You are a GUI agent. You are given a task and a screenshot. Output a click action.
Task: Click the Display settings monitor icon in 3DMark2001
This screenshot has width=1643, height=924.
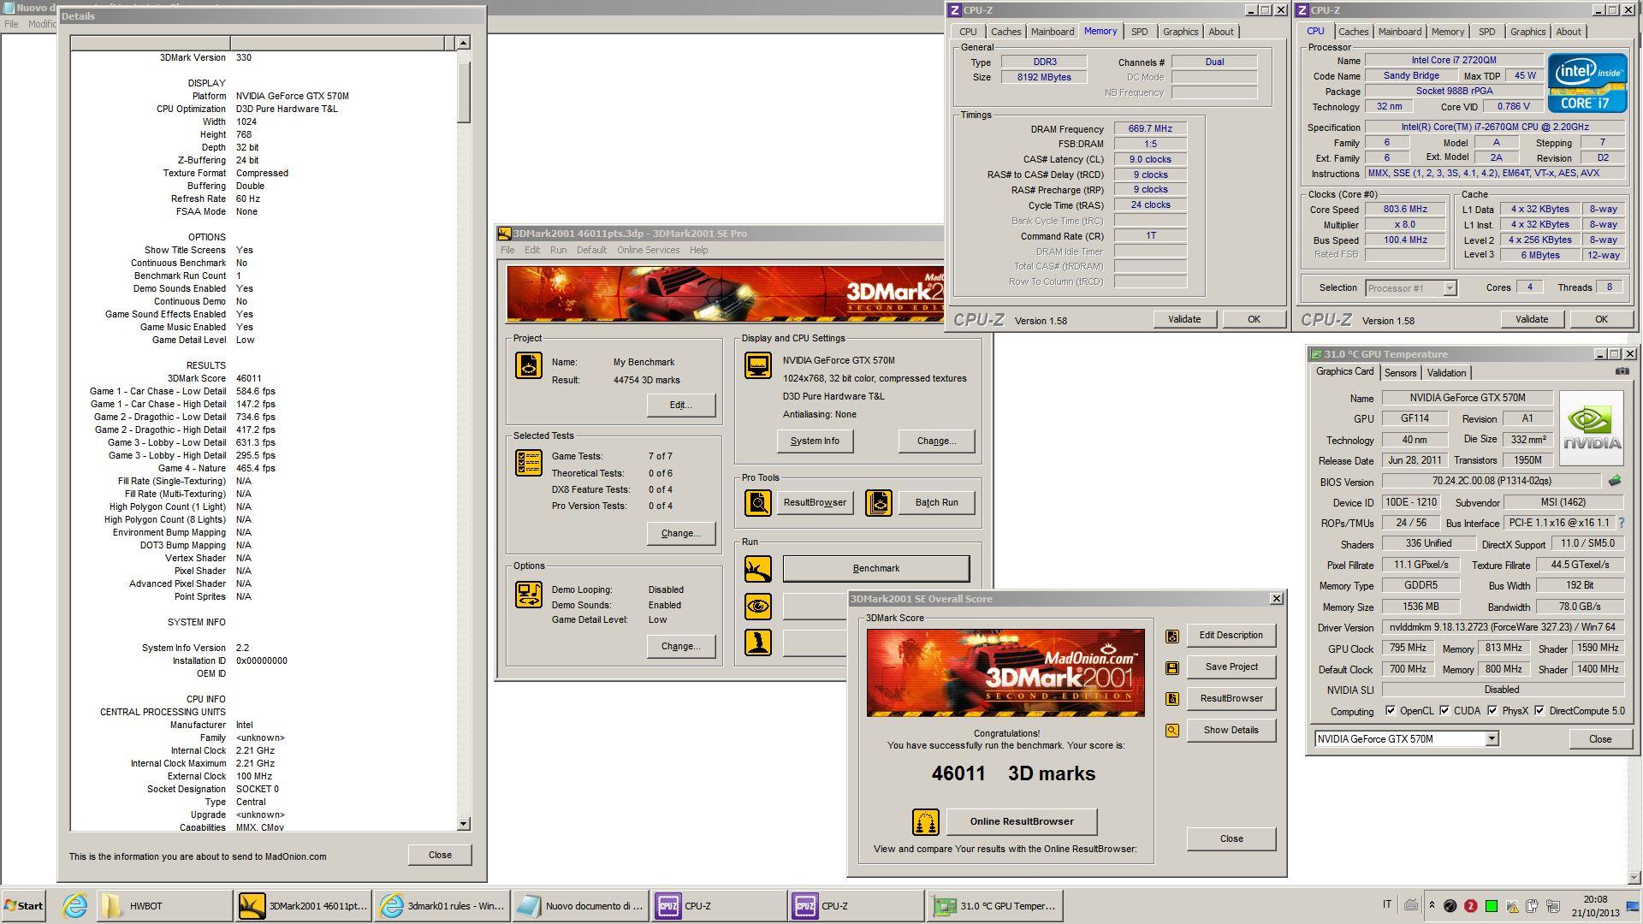pyautogui.click(x=757, y=365)
